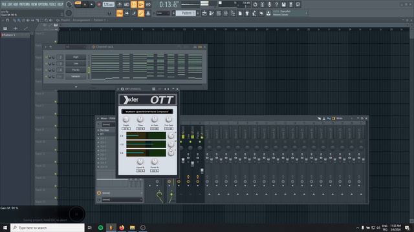Toggle note/clip grouping pencil icon

134,13
